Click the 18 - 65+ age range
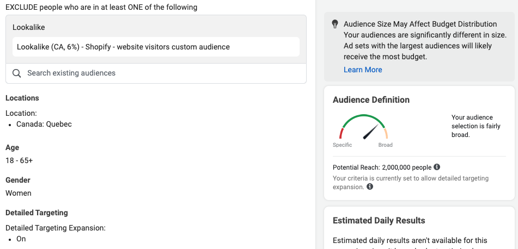Screen dimensions: 518x249 19,160
